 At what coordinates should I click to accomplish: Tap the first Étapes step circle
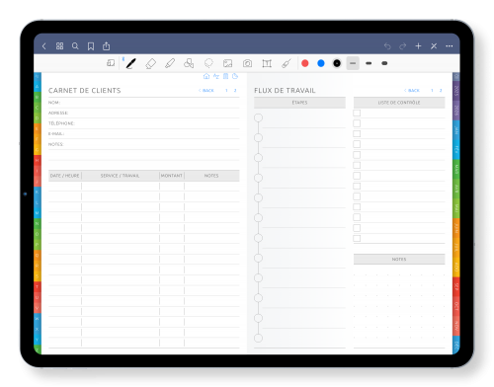coord(259,117)
